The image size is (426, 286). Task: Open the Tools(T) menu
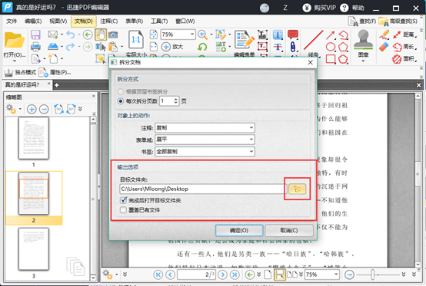159,21
